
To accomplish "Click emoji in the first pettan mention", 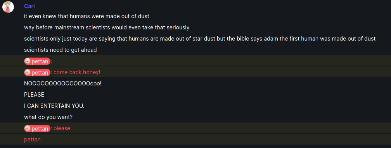I will (28, 61).
